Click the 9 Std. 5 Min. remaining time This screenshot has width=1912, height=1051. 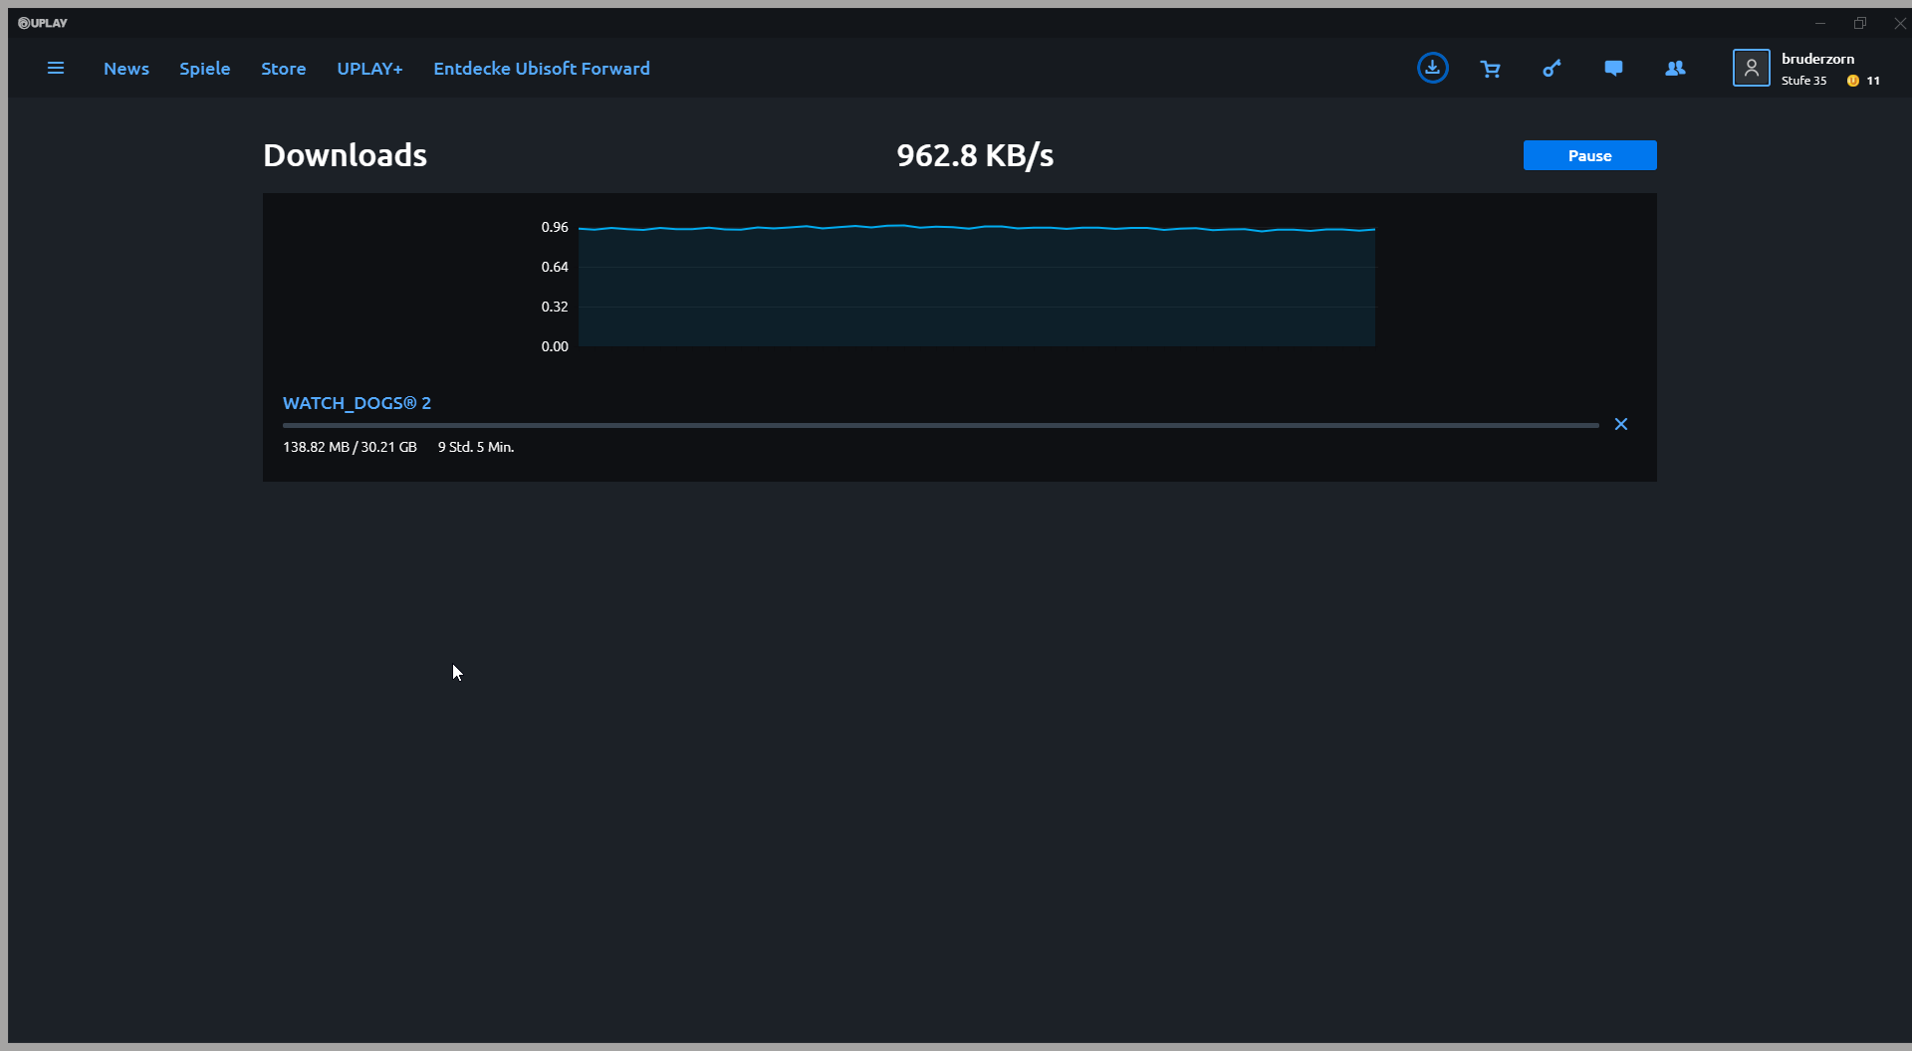(476, 447)
